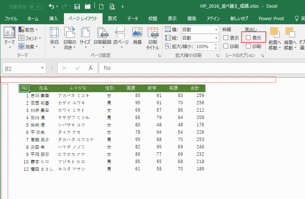
Task: Select cell with name 川井 美里
Action: coord(43,111)
